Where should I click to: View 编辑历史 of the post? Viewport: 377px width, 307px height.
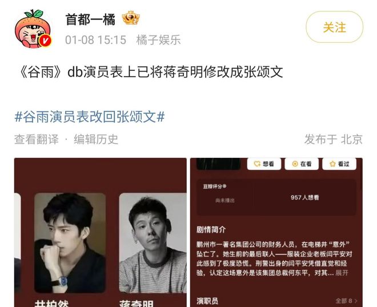96,139
